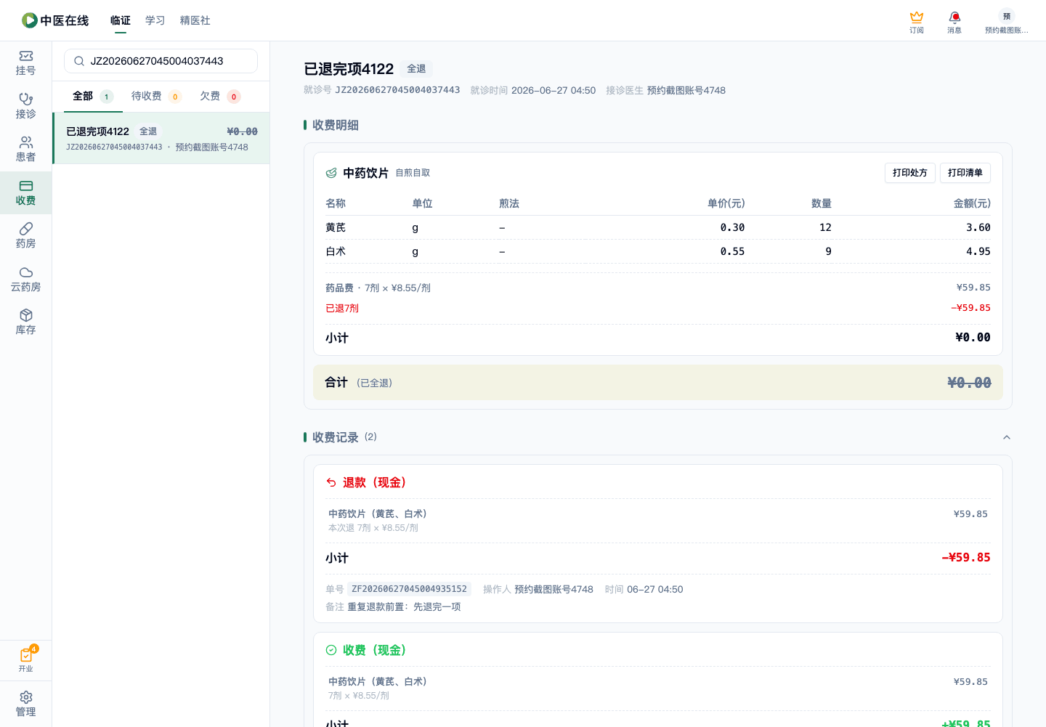Click the 中医在线 logo
The width and height of the screenshot is (1046, 727).
coord(55,20)
